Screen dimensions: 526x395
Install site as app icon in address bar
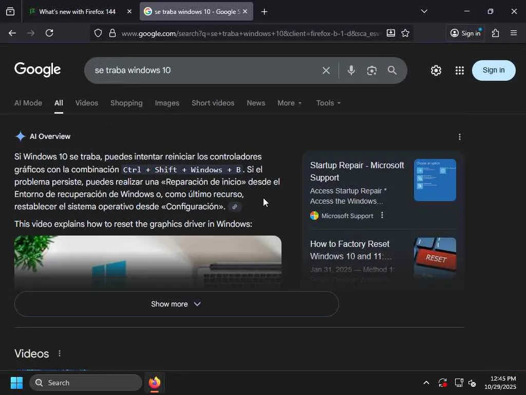click(x=391, y=33)
